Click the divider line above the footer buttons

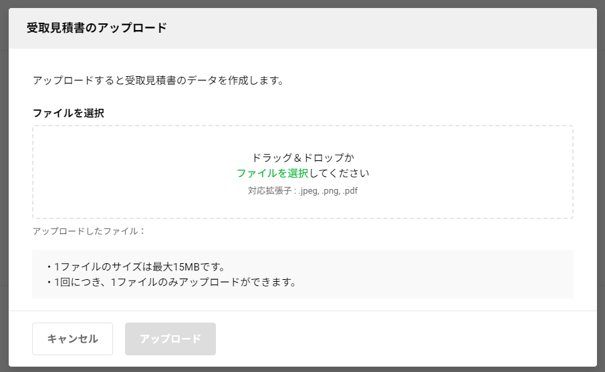coord(303,311)
